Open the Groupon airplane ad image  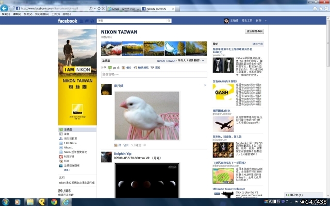pos(223,124)
